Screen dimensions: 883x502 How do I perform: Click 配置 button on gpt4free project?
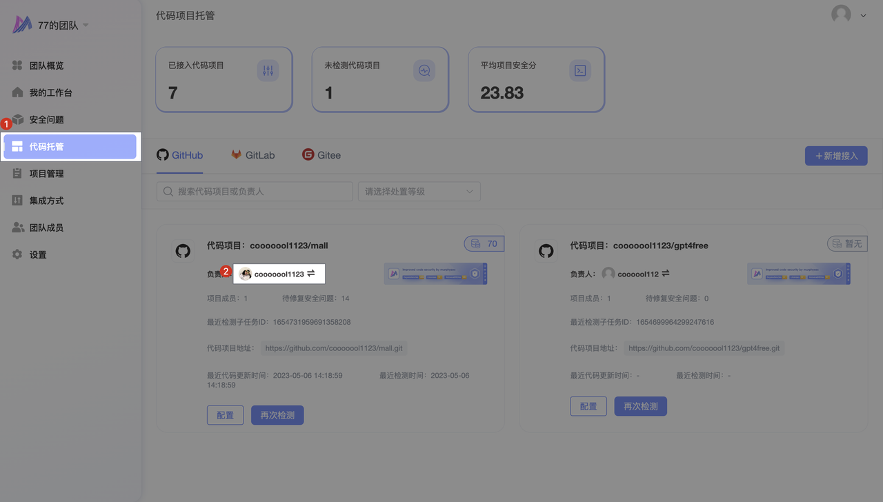click(x=588, y=406)
